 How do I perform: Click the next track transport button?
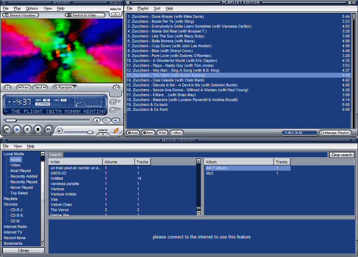point(48,129)
